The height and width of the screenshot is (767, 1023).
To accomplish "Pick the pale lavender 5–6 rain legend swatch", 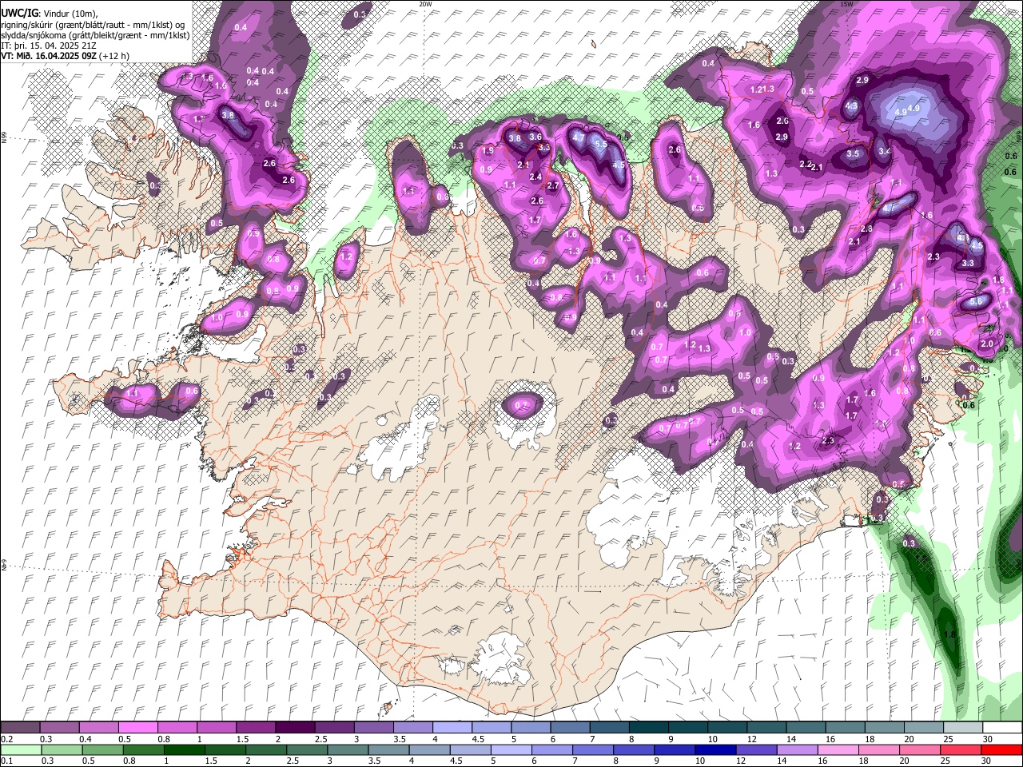I will 511,749.
